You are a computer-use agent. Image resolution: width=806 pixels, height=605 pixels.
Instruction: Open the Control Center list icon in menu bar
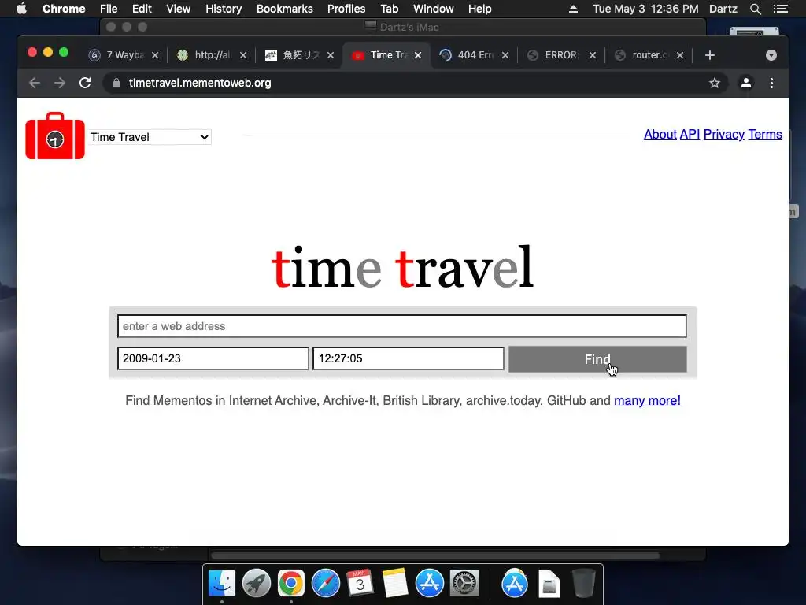[781, 9]
